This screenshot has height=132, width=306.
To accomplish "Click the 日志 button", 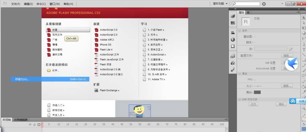I will click(253, 104).
